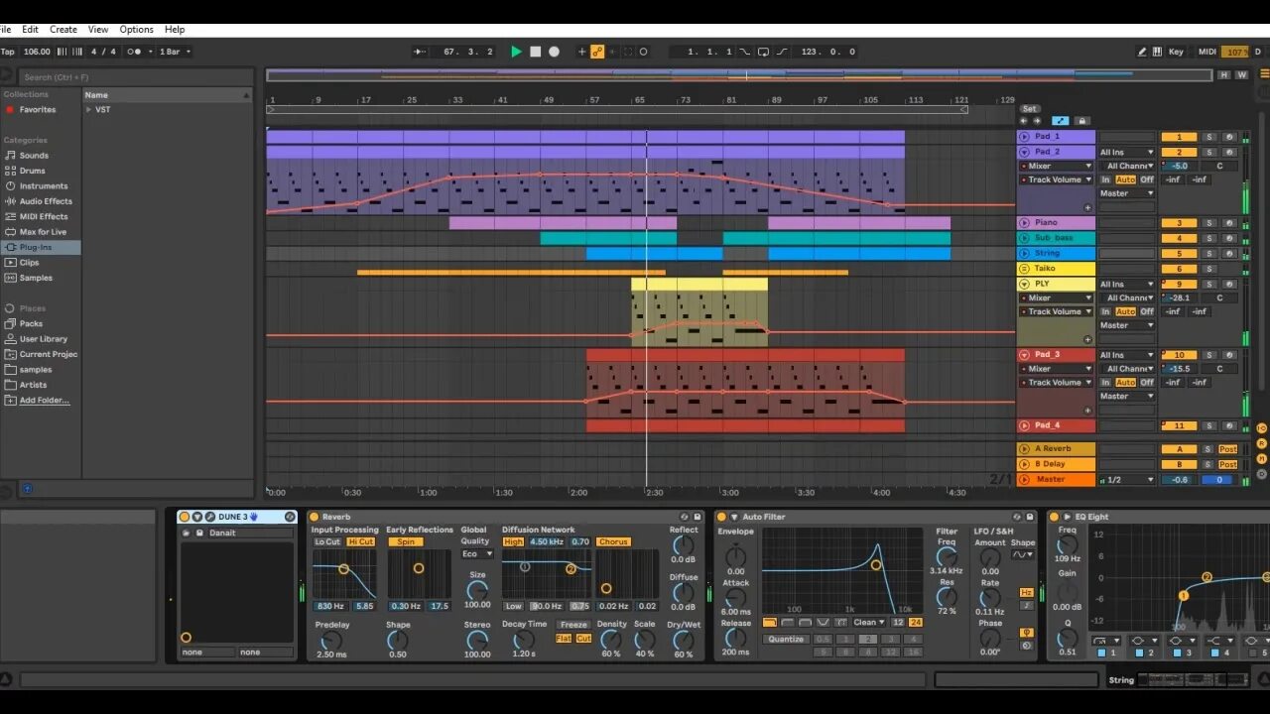Click the Tap tempo button

click(x=7, y=52)
